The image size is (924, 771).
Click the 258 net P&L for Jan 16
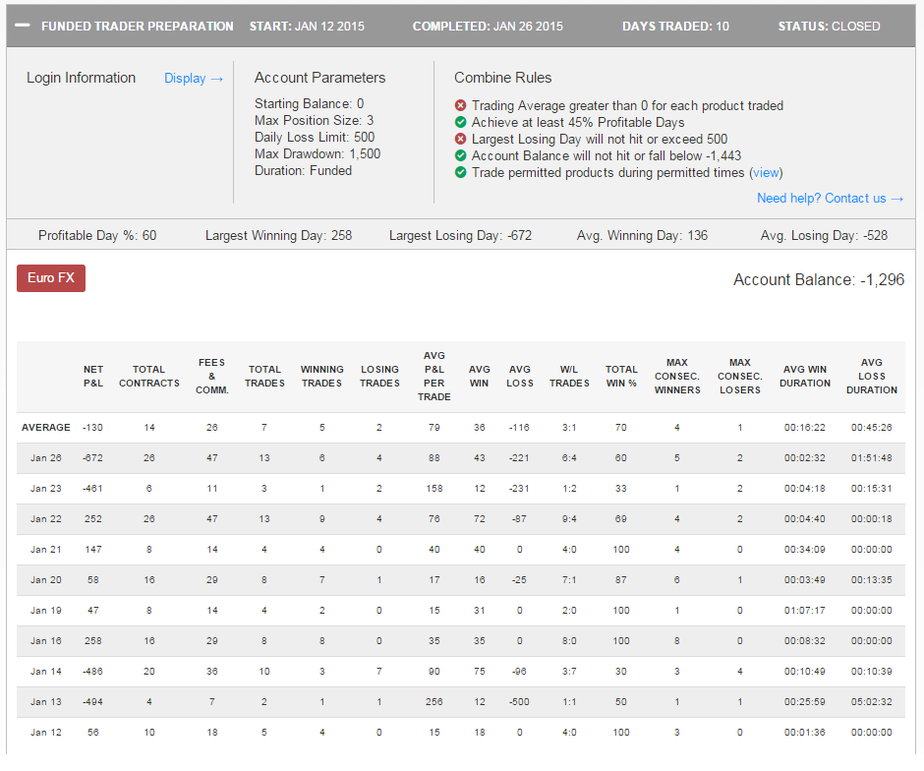click(x=93, y=641)
